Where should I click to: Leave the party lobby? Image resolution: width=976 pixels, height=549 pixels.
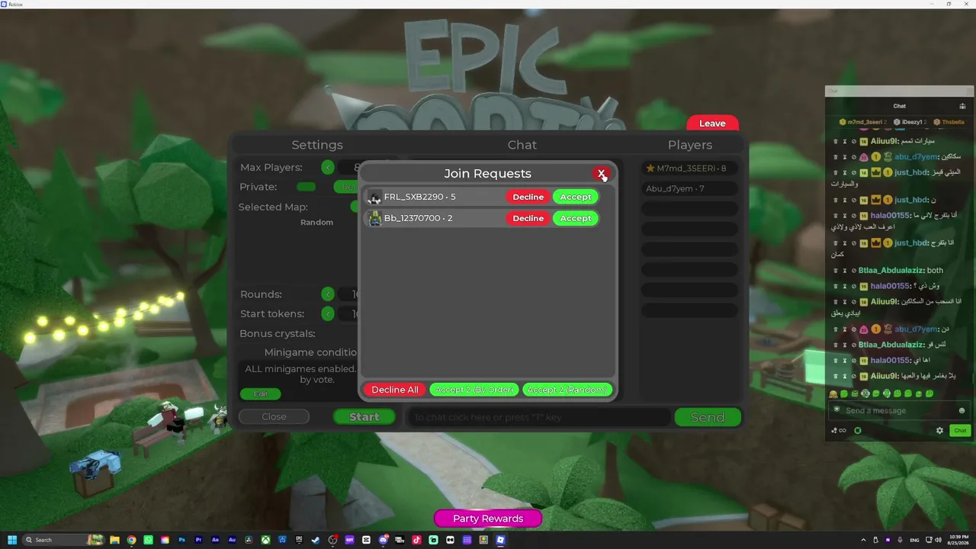click(712, 124)
